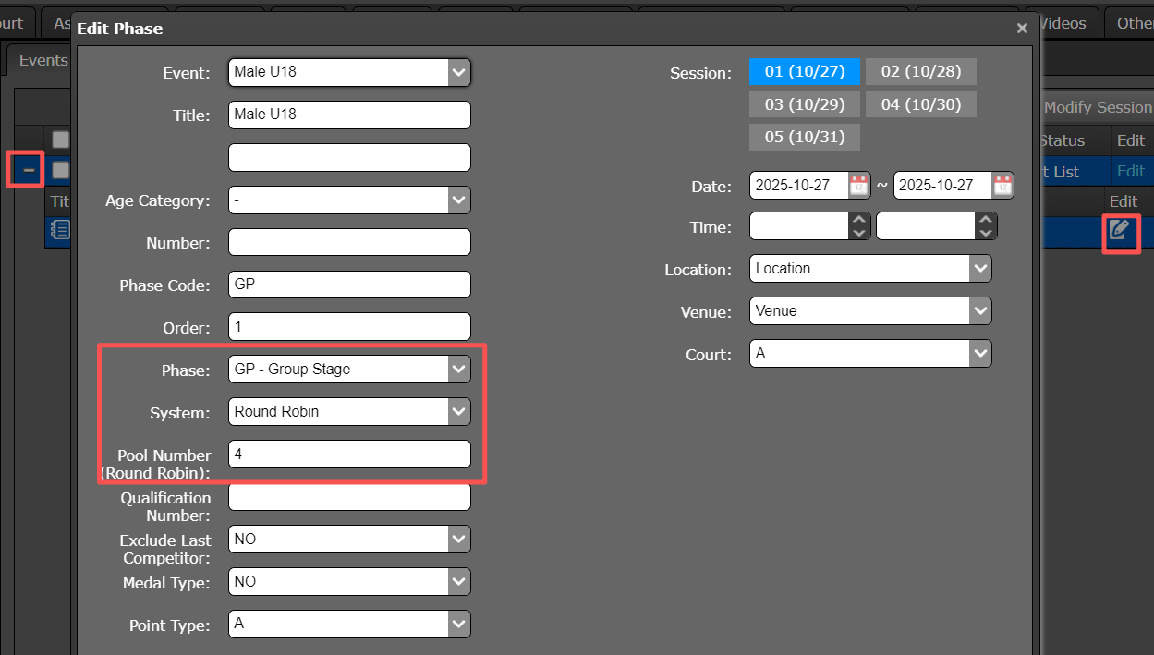Open the Event dropdown showing Male U18
The height and width of the screenshot is (655, 1154).
349,72
